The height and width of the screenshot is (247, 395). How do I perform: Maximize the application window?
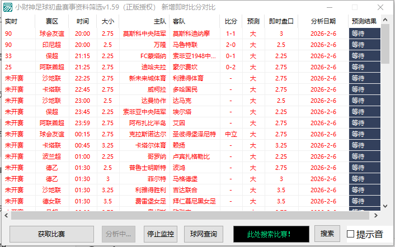355,7
